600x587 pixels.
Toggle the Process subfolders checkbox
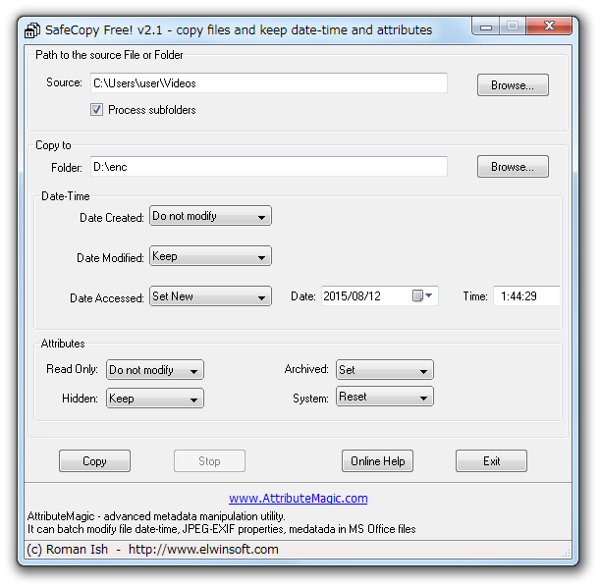(96, 110)
